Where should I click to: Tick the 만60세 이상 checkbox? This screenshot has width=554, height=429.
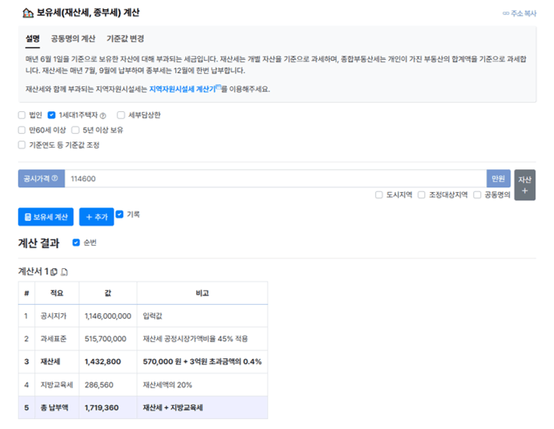pyautogui.click(x=22, y=131)
